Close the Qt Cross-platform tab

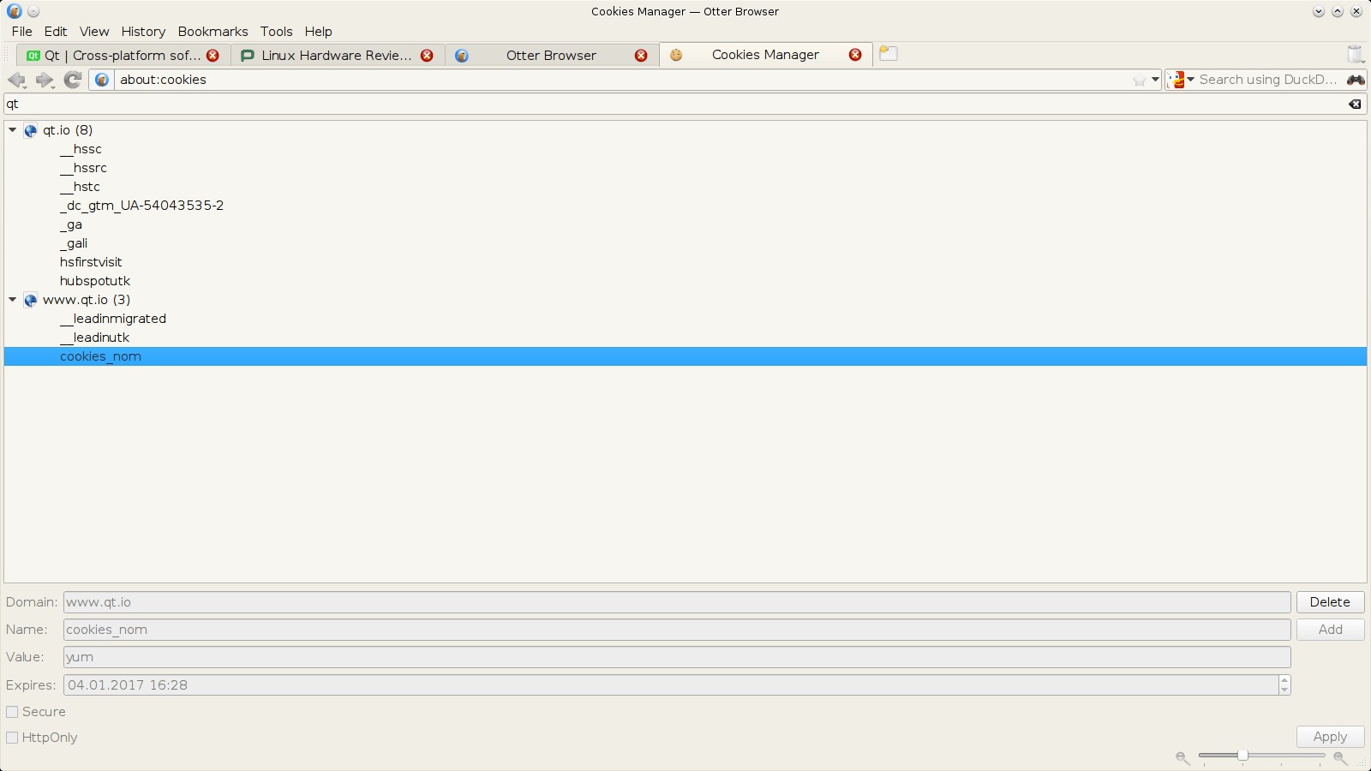[x=213, y=56]
